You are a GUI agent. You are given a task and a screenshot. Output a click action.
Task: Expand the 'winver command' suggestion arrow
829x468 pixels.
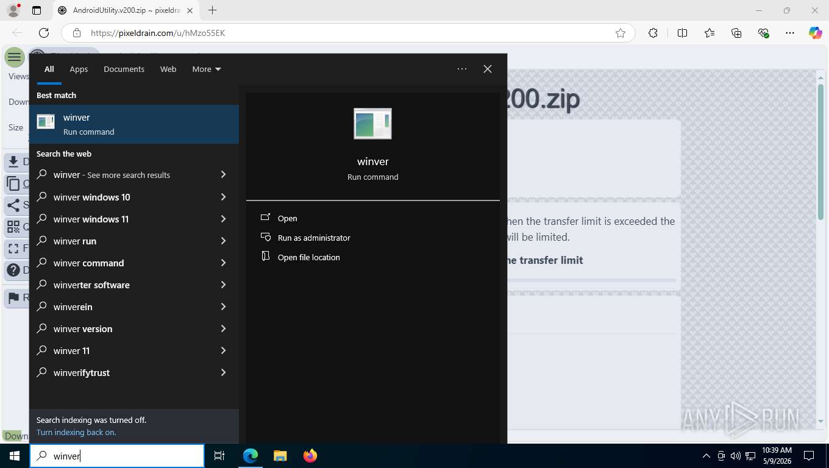click(x=223, y=263)
